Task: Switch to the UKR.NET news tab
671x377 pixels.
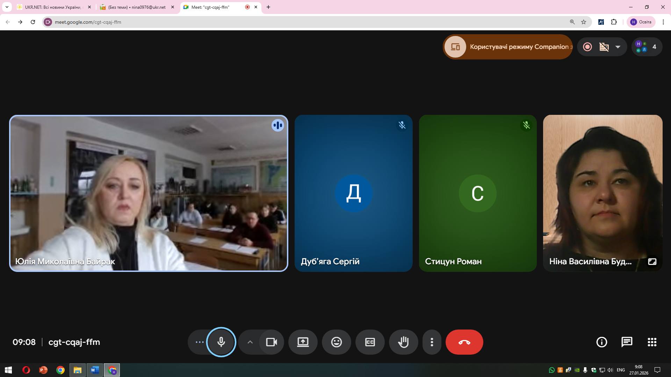Action: click(x=52, y=7)
